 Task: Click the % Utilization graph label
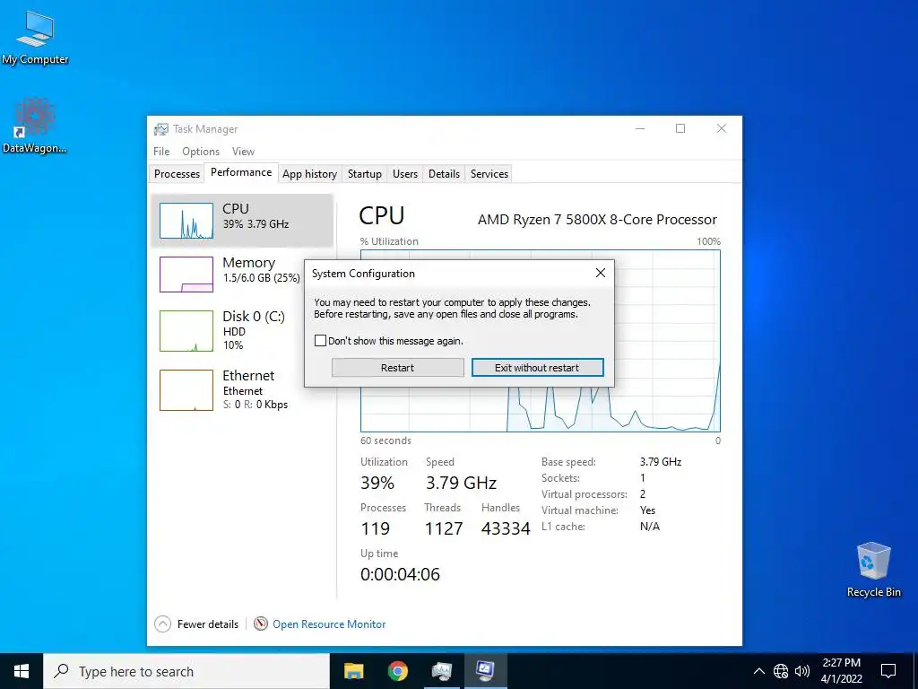click(389, 241)
